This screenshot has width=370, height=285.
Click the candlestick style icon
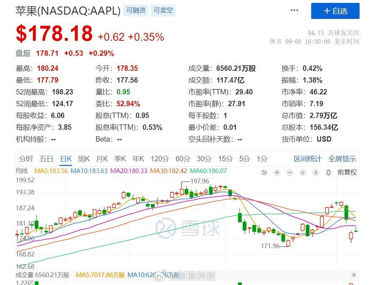[328, 172]
